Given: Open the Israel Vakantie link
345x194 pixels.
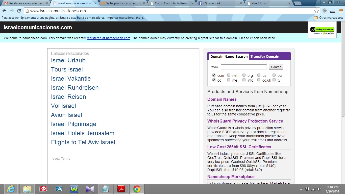Looking at the screenshot, I should (x=71, y=79).
